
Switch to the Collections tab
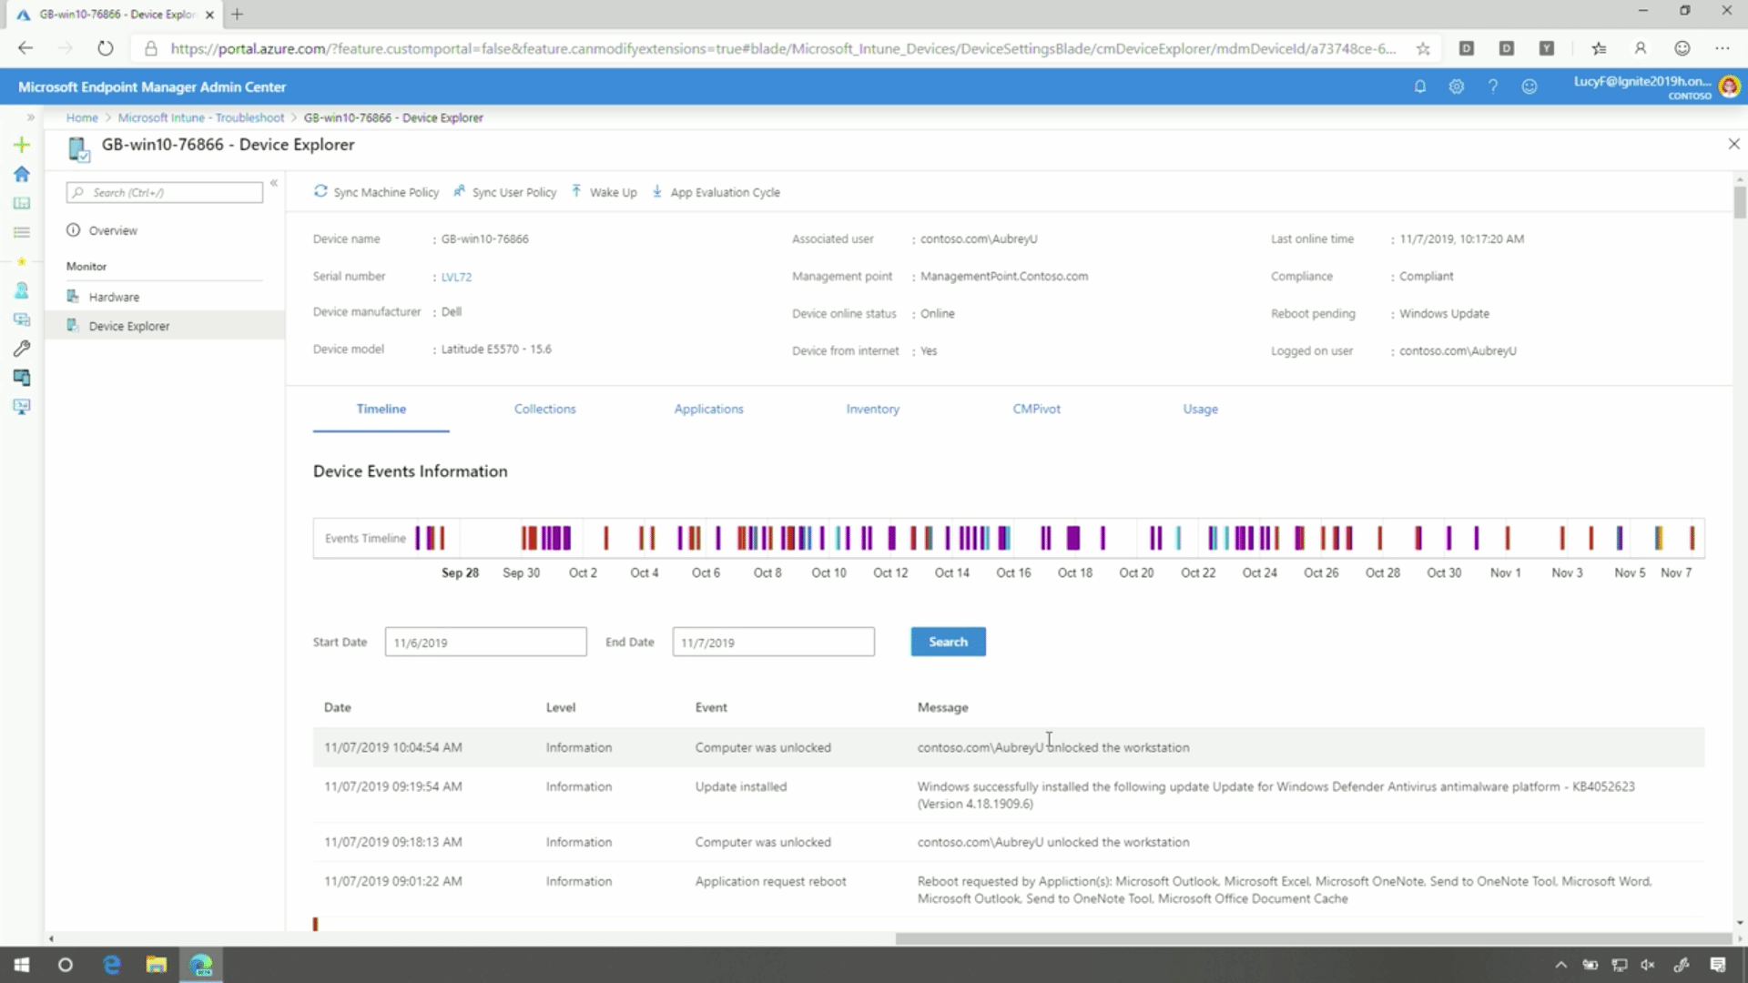click(544, 408)
